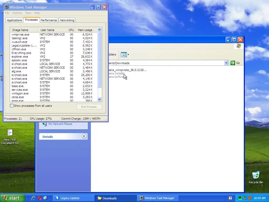269x202 pixels.
Task: Sort processes by Image Name column
Action: coord(24,30)
